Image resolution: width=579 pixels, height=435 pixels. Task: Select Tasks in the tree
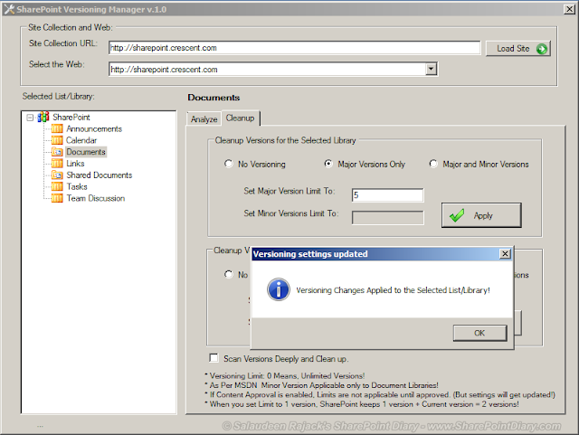coord(77,186)
